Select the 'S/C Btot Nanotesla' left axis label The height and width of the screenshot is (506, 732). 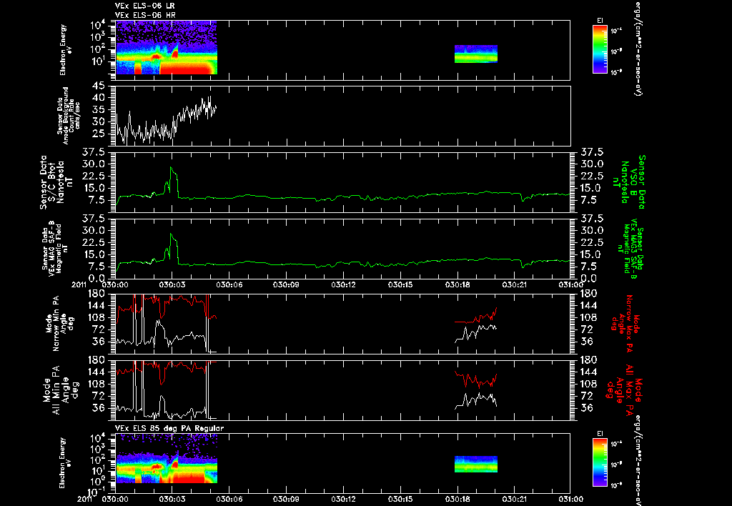[57, 182]
